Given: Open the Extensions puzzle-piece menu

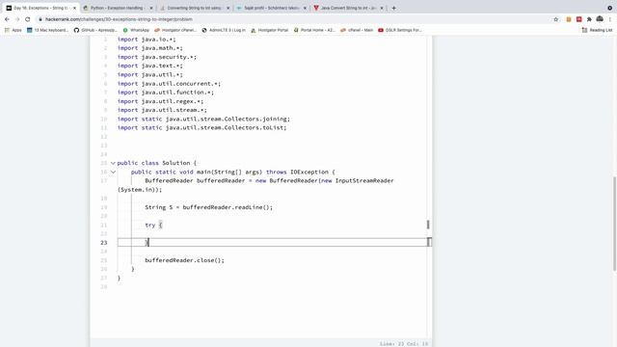Looking at the screenshot, I should [x=589, y=19].
